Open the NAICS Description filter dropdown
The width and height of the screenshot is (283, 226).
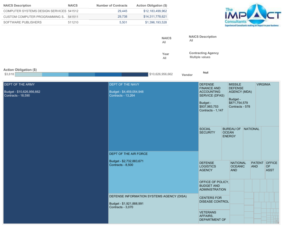pyautogui.click(x=191, y=41)
